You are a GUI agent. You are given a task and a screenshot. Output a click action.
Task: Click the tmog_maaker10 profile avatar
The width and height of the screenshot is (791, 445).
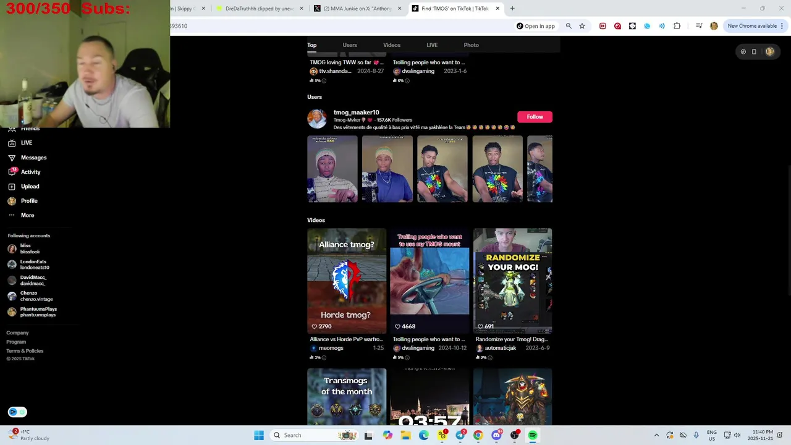pos(317,119)
